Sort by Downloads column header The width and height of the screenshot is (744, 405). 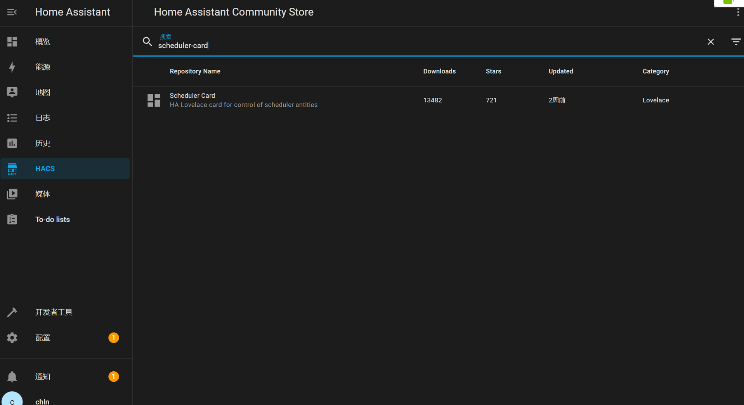[x=439, y=71]
